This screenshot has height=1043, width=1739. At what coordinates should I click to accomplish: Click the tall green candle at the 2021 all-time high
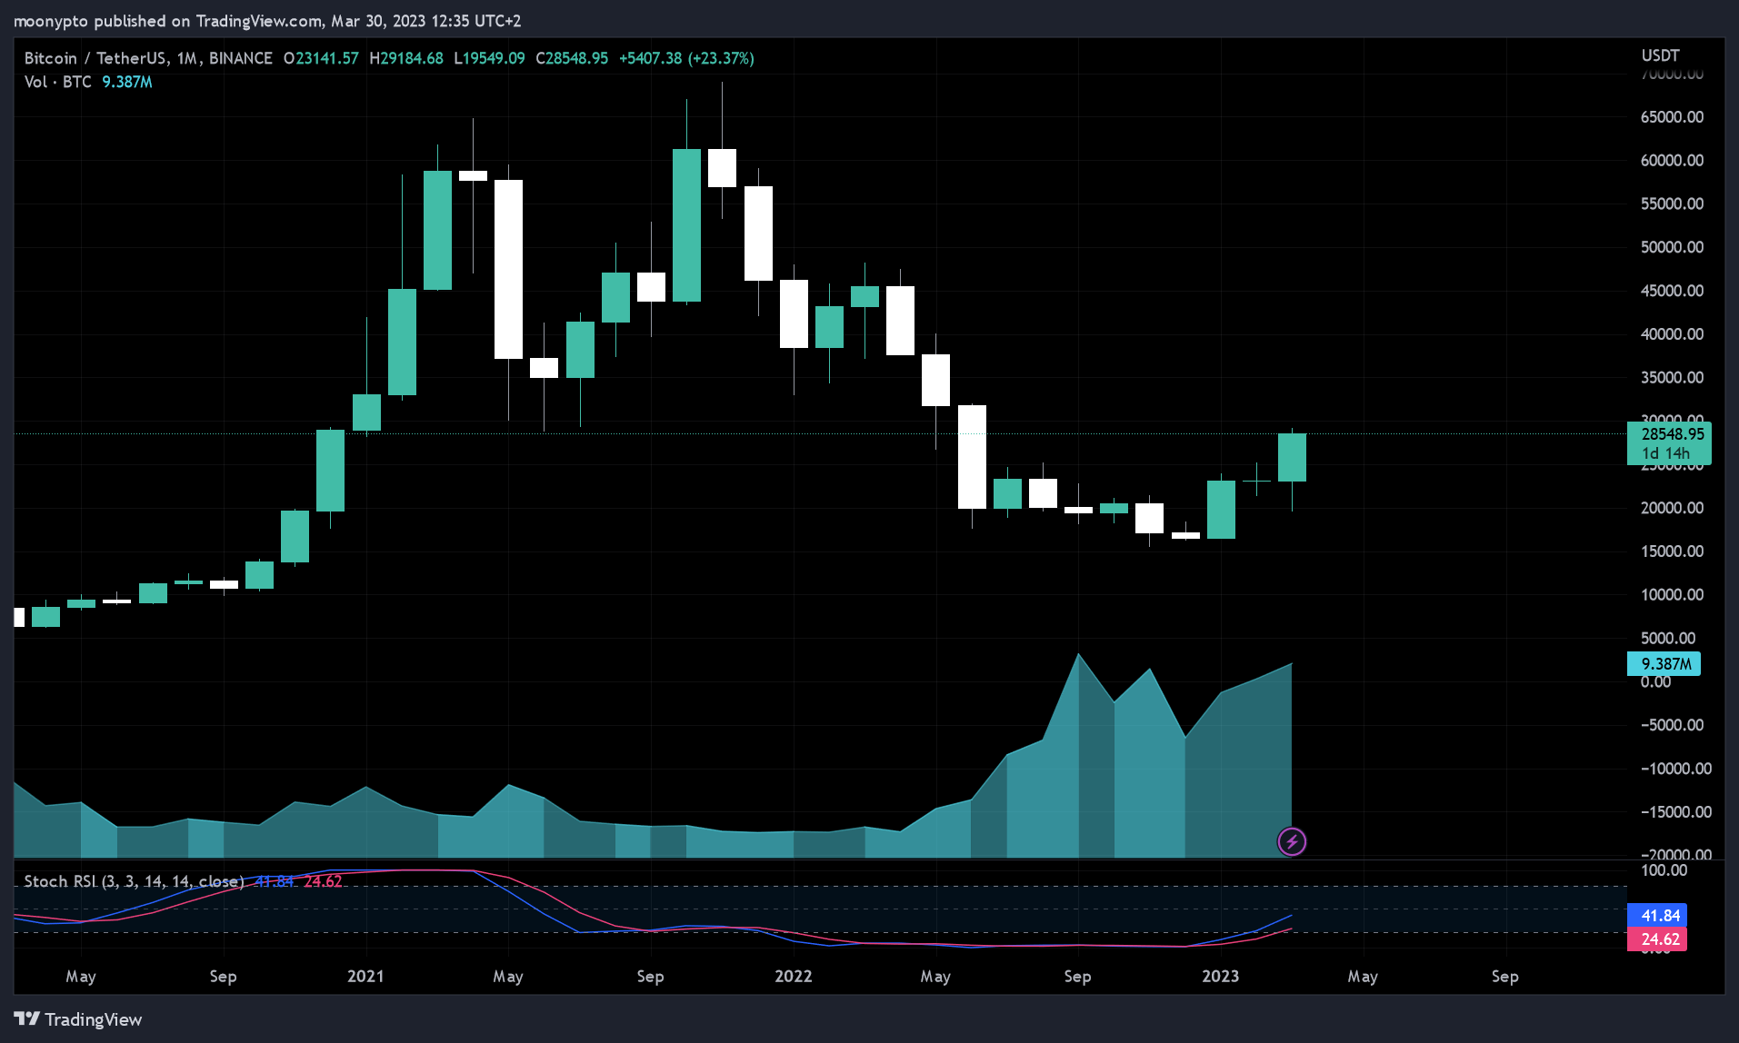tap(686, 225)
